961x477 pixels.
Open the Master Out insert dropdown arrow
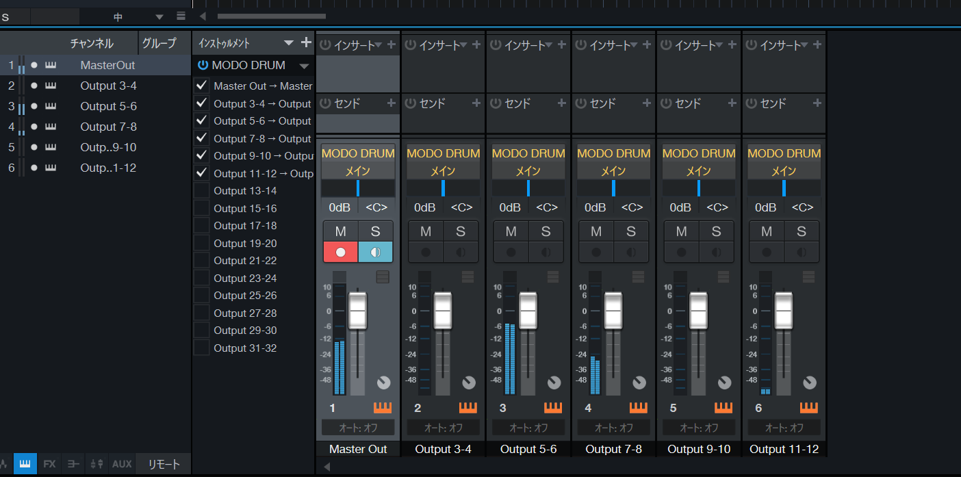click(379, 45)
